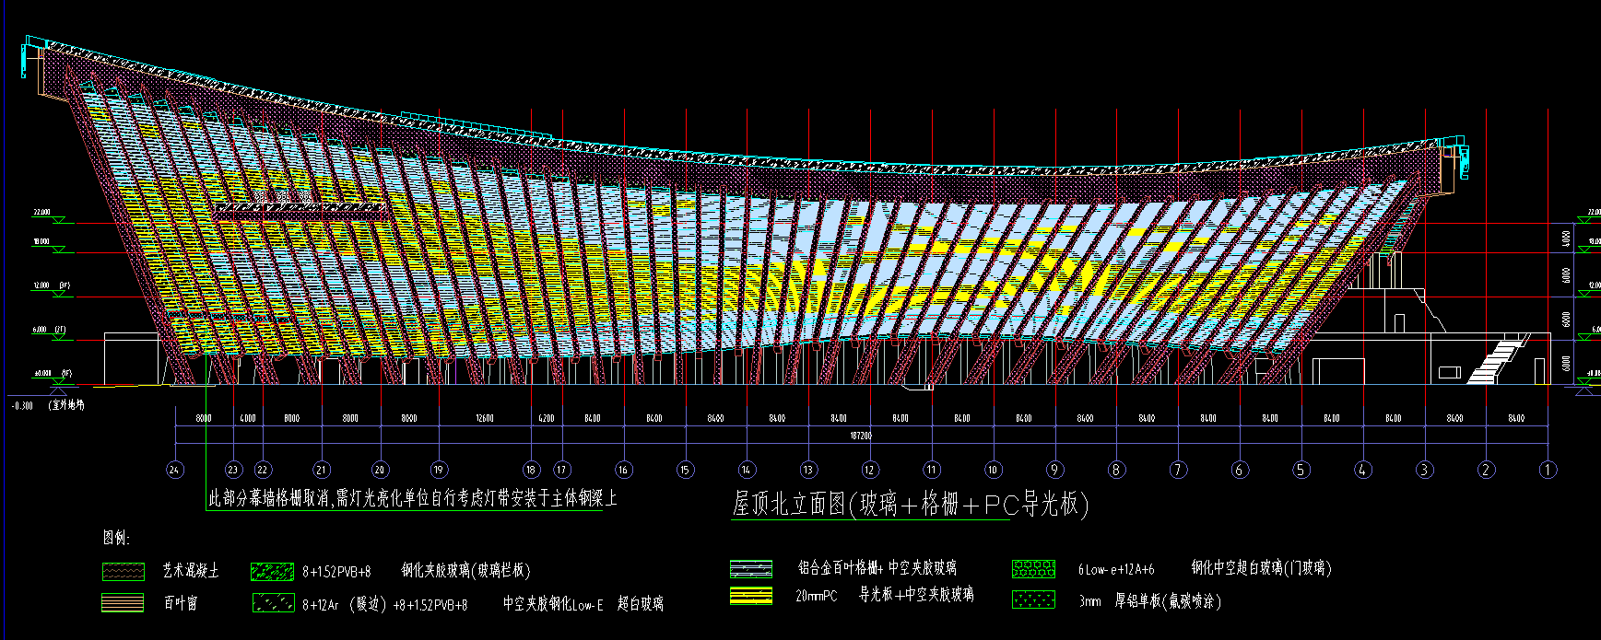Click axis grid bubble number 24
Image resolution: width=1601 pixels, height=640 pixels.
(175, 470)
